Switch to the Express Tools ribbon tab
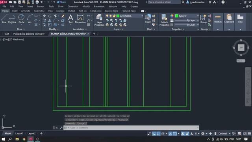Viewport: 252px width, 142px height. point(111,11)
